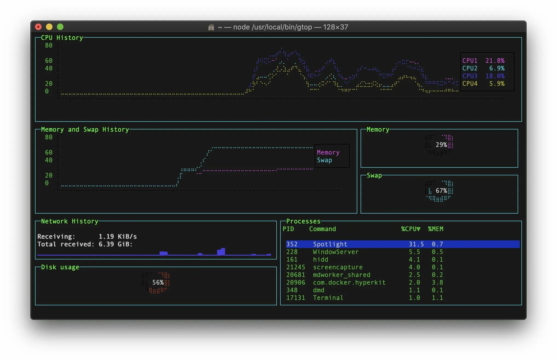Click the CPU1 legend entry
The image size is (557, 360).
[470, 61]
